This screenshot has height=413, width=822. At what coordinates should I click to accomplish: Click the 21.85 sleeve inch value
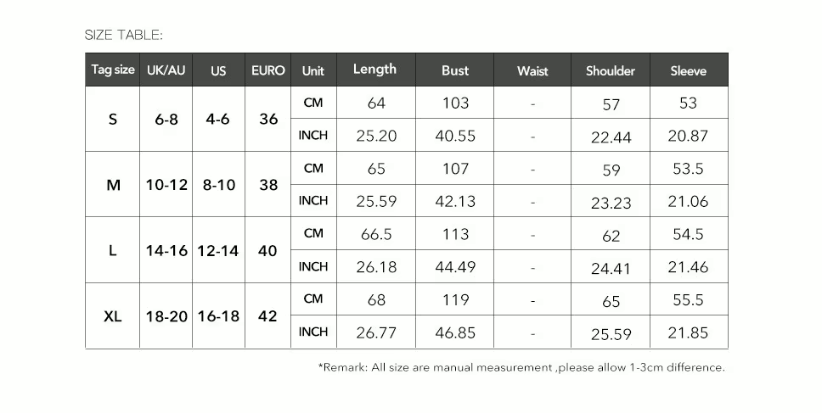(688, 333)
